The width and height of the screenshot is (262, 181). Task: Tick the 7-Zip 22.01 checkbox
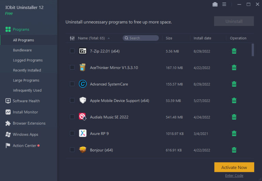[x=72, y=51]
